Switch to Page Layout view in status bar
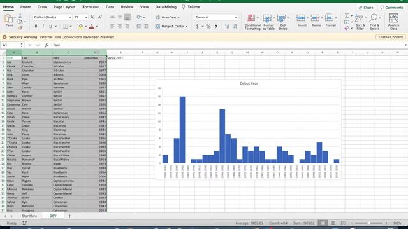Screen dimensions: 408x229 tap(333, 223)
